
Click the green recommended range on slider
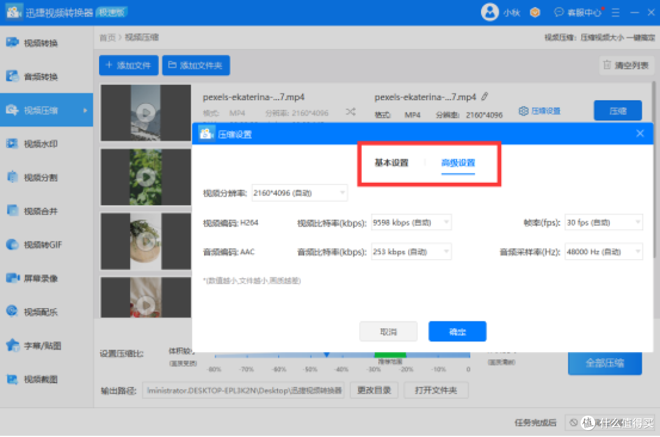pos(390,355)
